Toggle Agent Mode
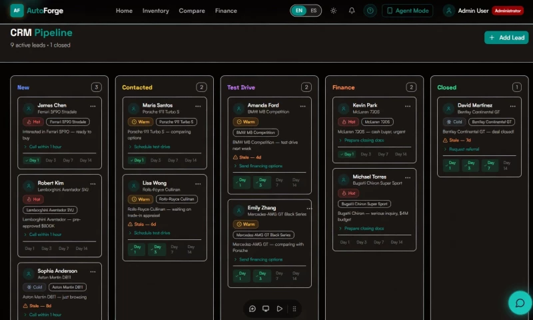The height and width of the screenshot is (320, 533). click(x=407, y=11)
